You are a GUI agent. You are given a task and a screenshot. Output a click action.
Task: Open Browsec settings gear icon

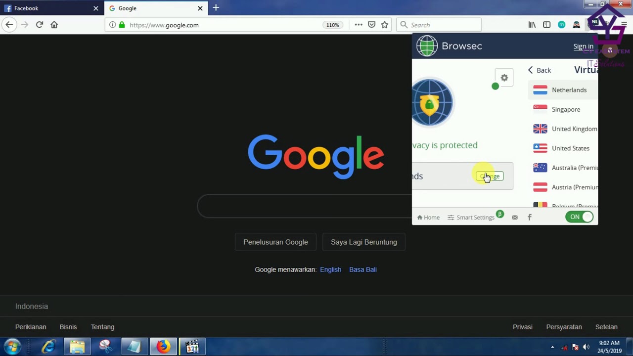point(504,78)
